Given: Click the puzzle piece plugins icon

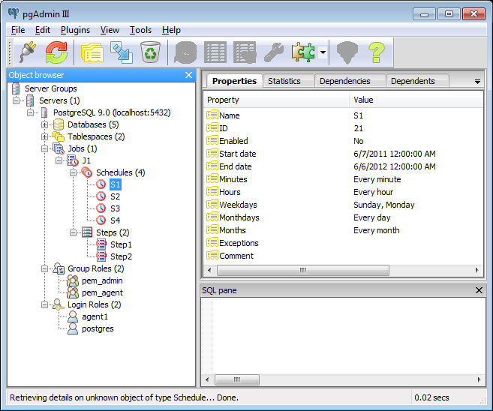Looking at the screenshot, I should 304,52.
